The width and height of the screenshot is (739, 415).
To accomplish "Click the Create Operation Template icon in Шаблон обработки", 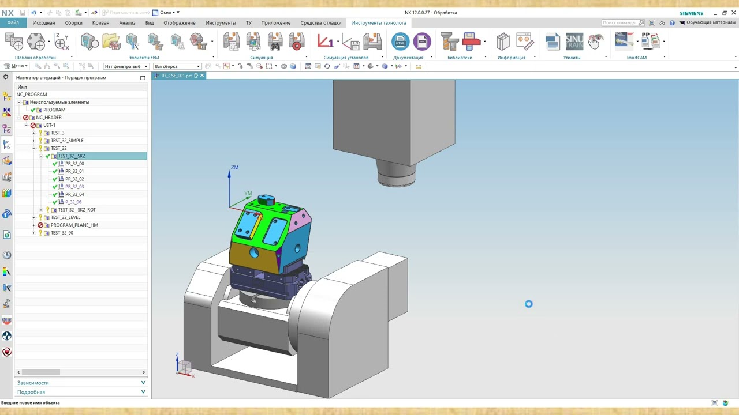I will point(14,41).
